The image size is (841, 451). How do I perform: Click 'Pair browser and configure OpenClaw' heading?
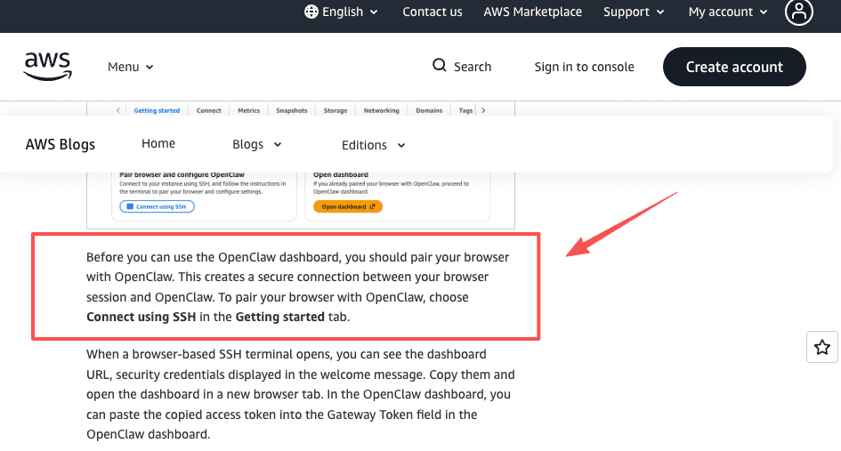(182, 175)
